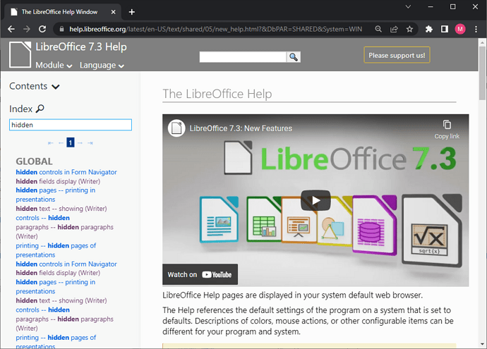
Task: Play the LibreOffice 7.3 video
Action: [x=315, y=200]
